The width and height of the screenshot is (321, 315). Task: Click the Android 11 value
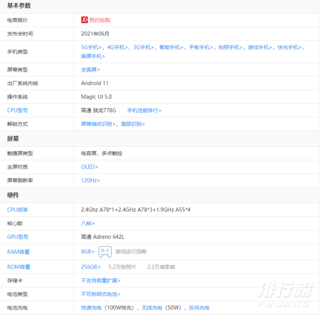[x=95, y=83]
